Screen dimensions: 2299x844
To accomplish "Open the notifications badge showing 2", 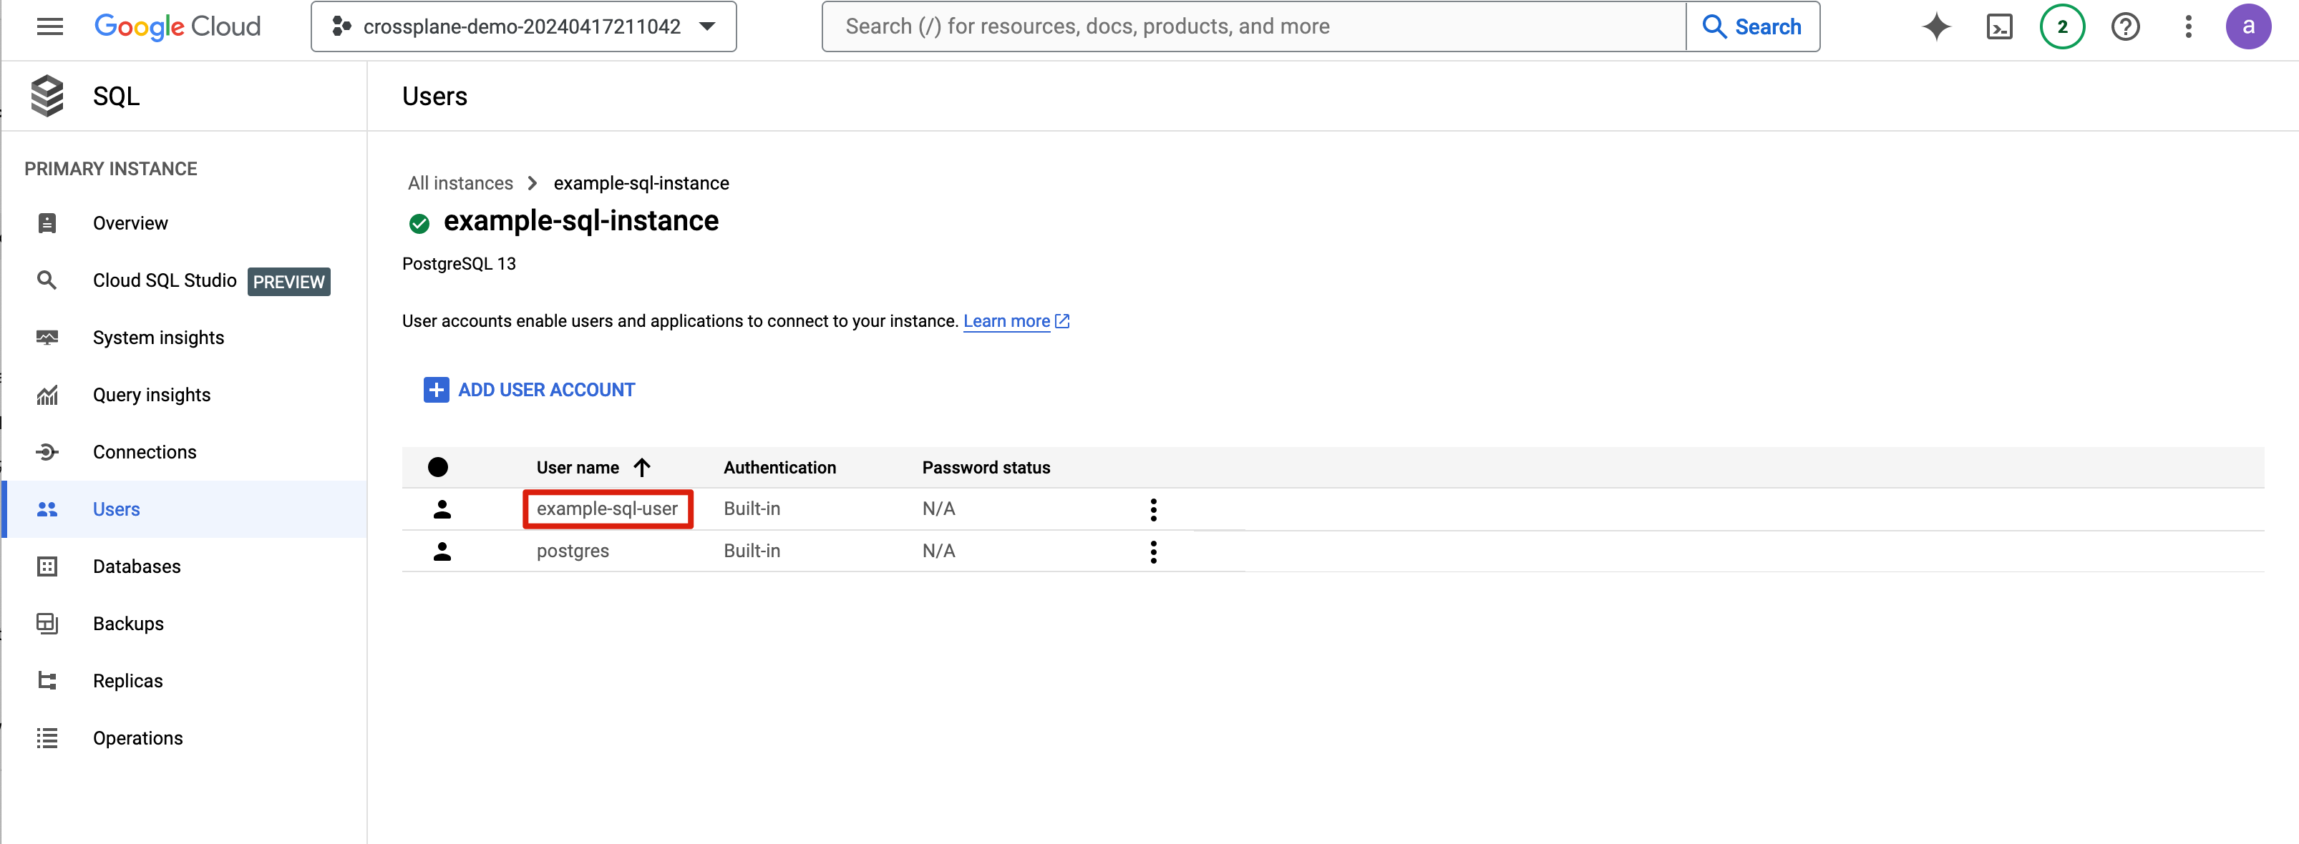I will pyautogui.click(x=2061, y=26).
